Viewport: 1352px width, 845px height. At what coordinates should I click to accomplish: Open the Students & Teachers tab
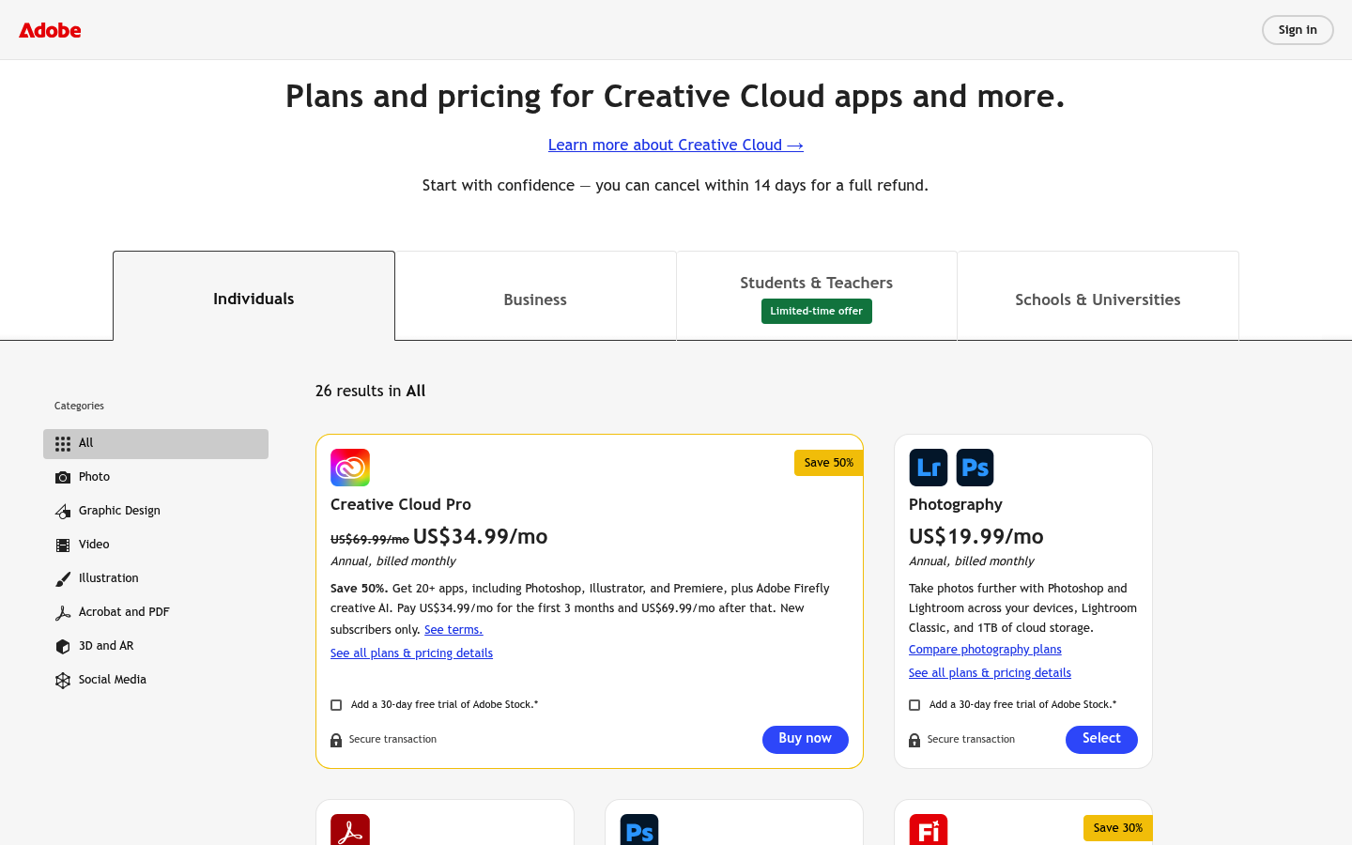coord(817,296)
